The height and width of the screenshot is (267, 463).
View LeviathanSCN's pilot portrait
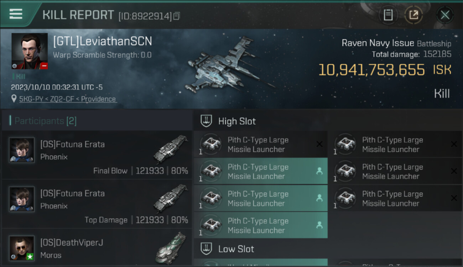(x=30, y=51)
